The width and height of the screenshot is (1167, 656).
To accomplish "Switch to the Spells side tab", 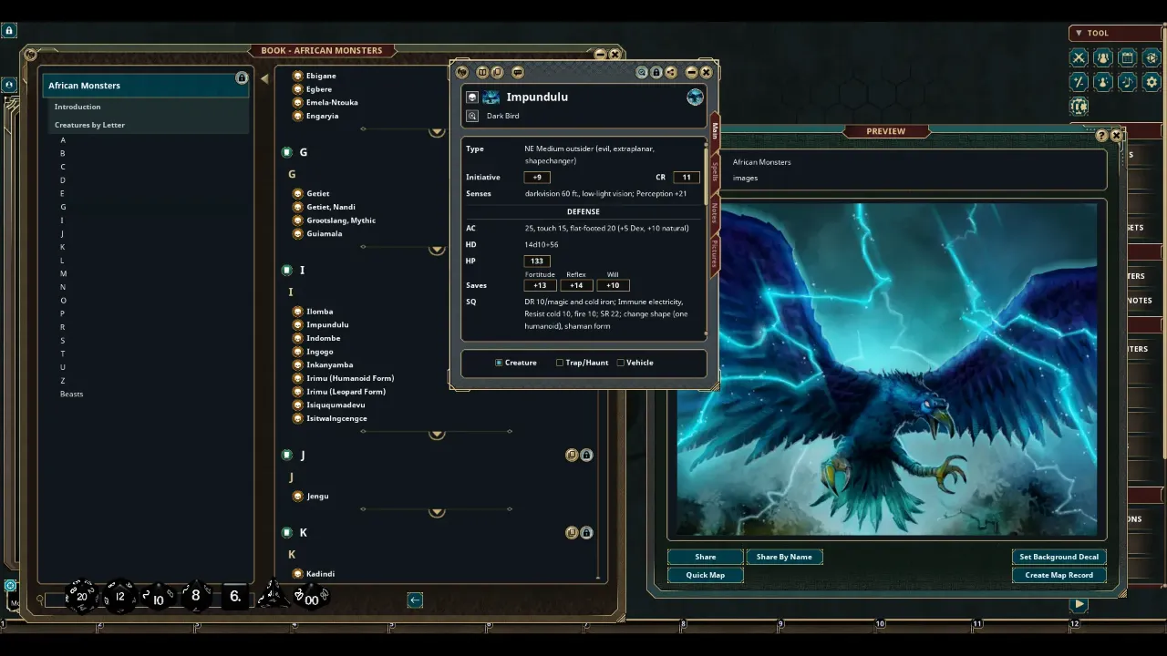I will coord(715,171).
